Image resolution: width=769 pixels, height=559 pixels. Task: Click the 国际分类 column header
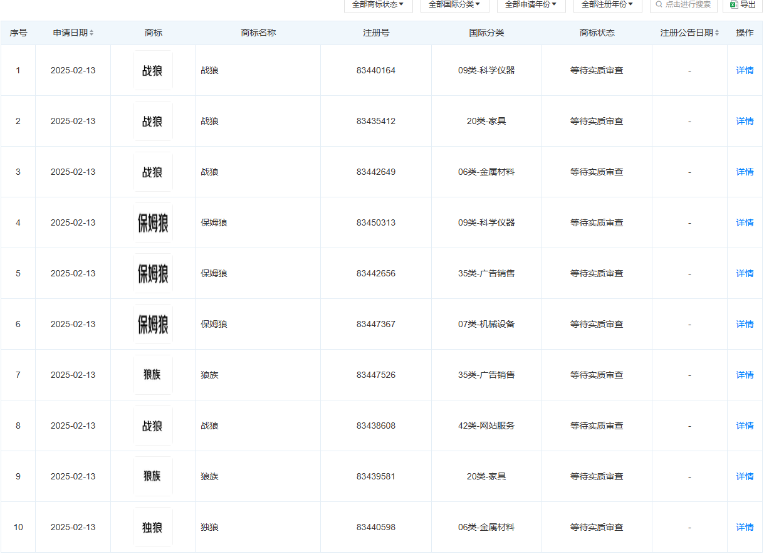(486, 33)
